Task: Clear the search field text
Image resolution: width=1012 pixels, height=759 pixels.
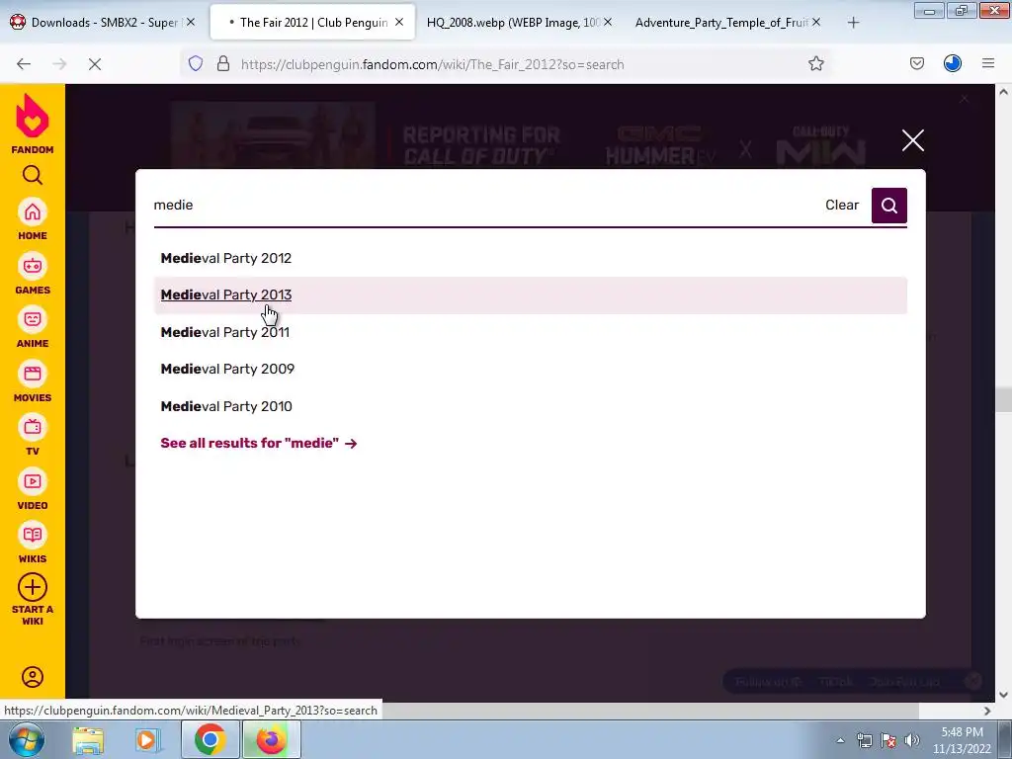Action: click(842, 205)
